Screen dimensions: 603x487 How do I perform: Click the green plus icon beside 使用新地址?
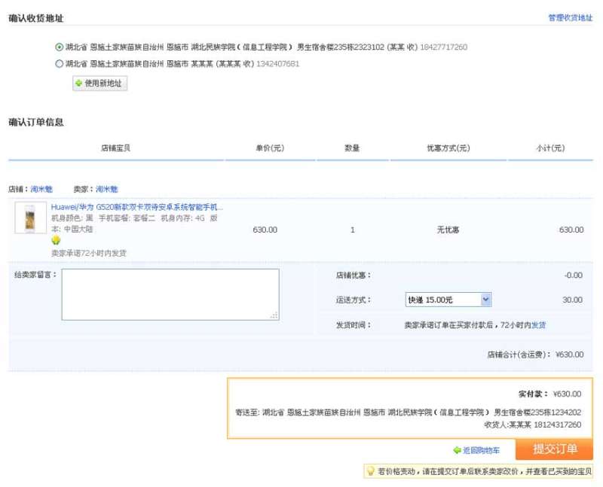[x=78, y=84]
